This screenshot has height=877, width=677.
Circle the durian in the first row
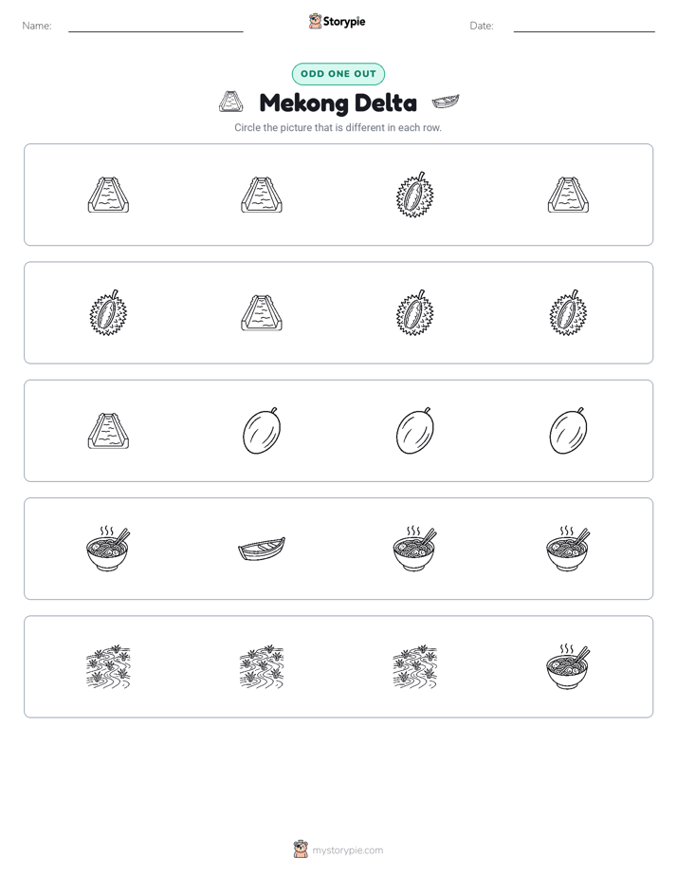[x=414, y=195]
